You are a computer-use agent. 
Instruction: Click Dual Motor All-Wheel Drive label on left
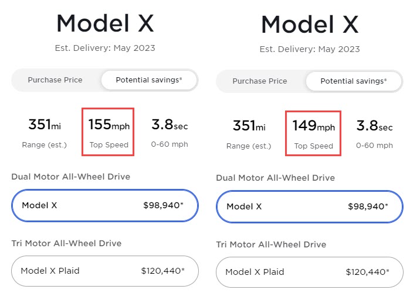(70, 177)
